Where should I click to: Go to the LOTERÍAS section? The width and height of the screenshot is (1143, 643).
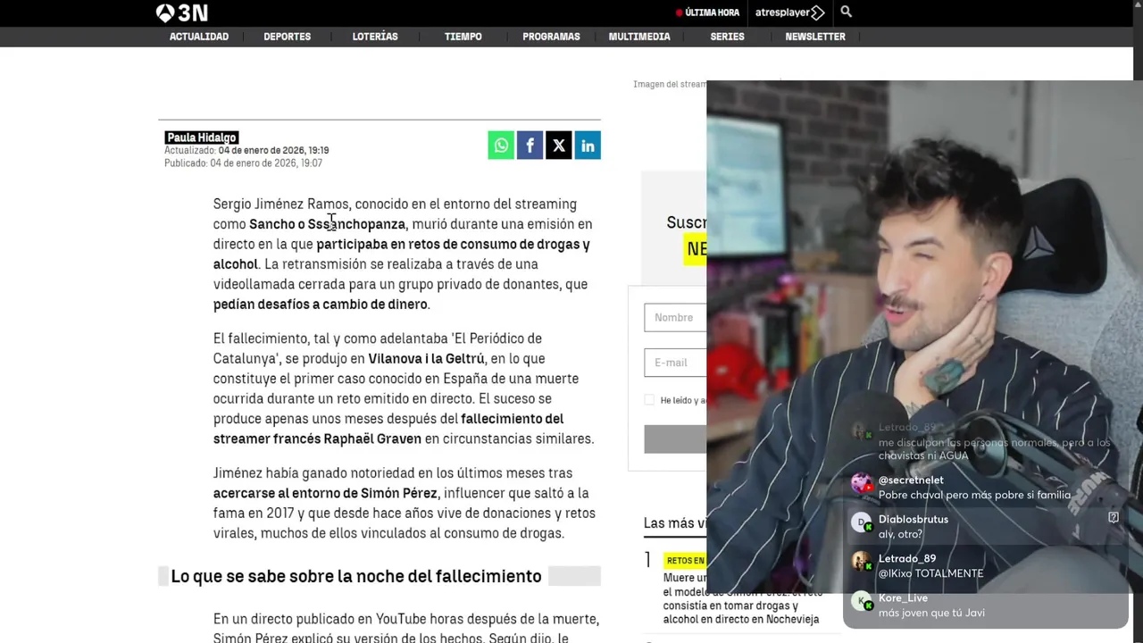click(375, 37)
